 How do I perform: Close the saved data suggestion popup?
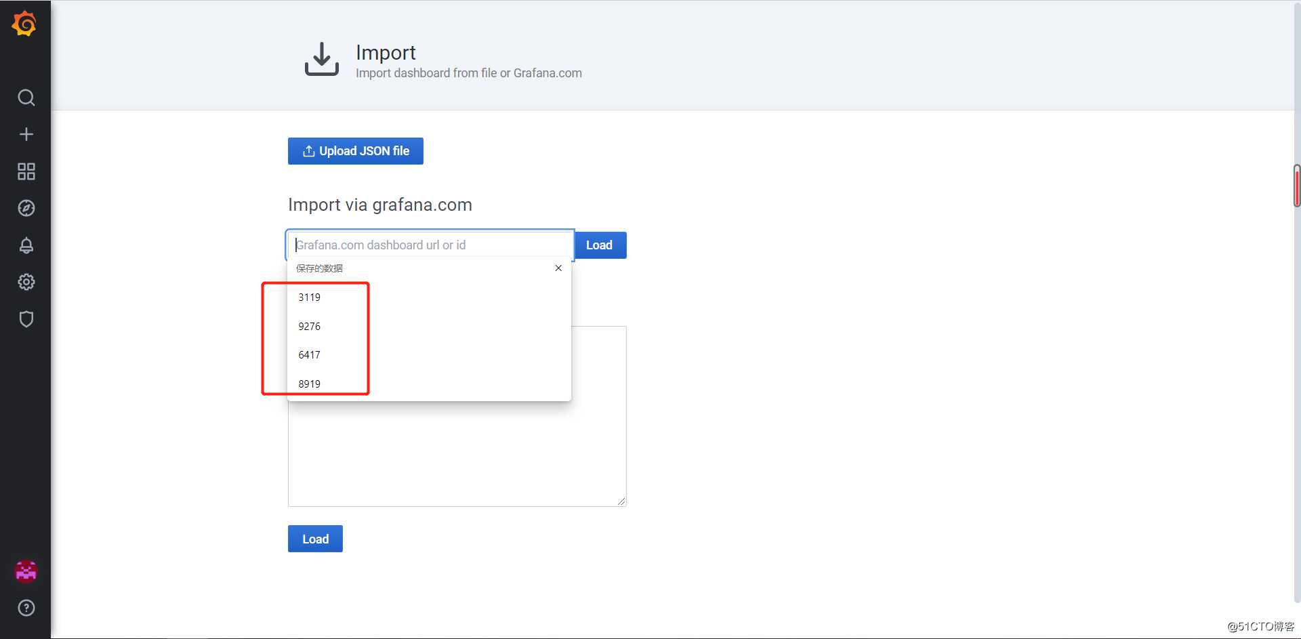tap(558, 268)
